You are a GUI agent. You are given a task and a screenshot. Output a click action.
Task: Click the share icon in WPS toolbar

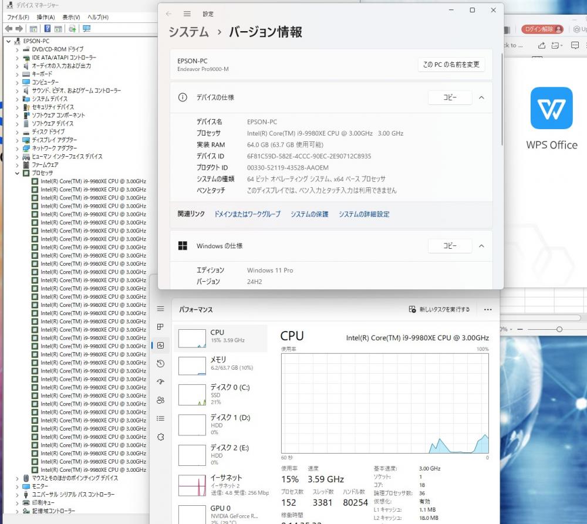click(x=541, y=45)
